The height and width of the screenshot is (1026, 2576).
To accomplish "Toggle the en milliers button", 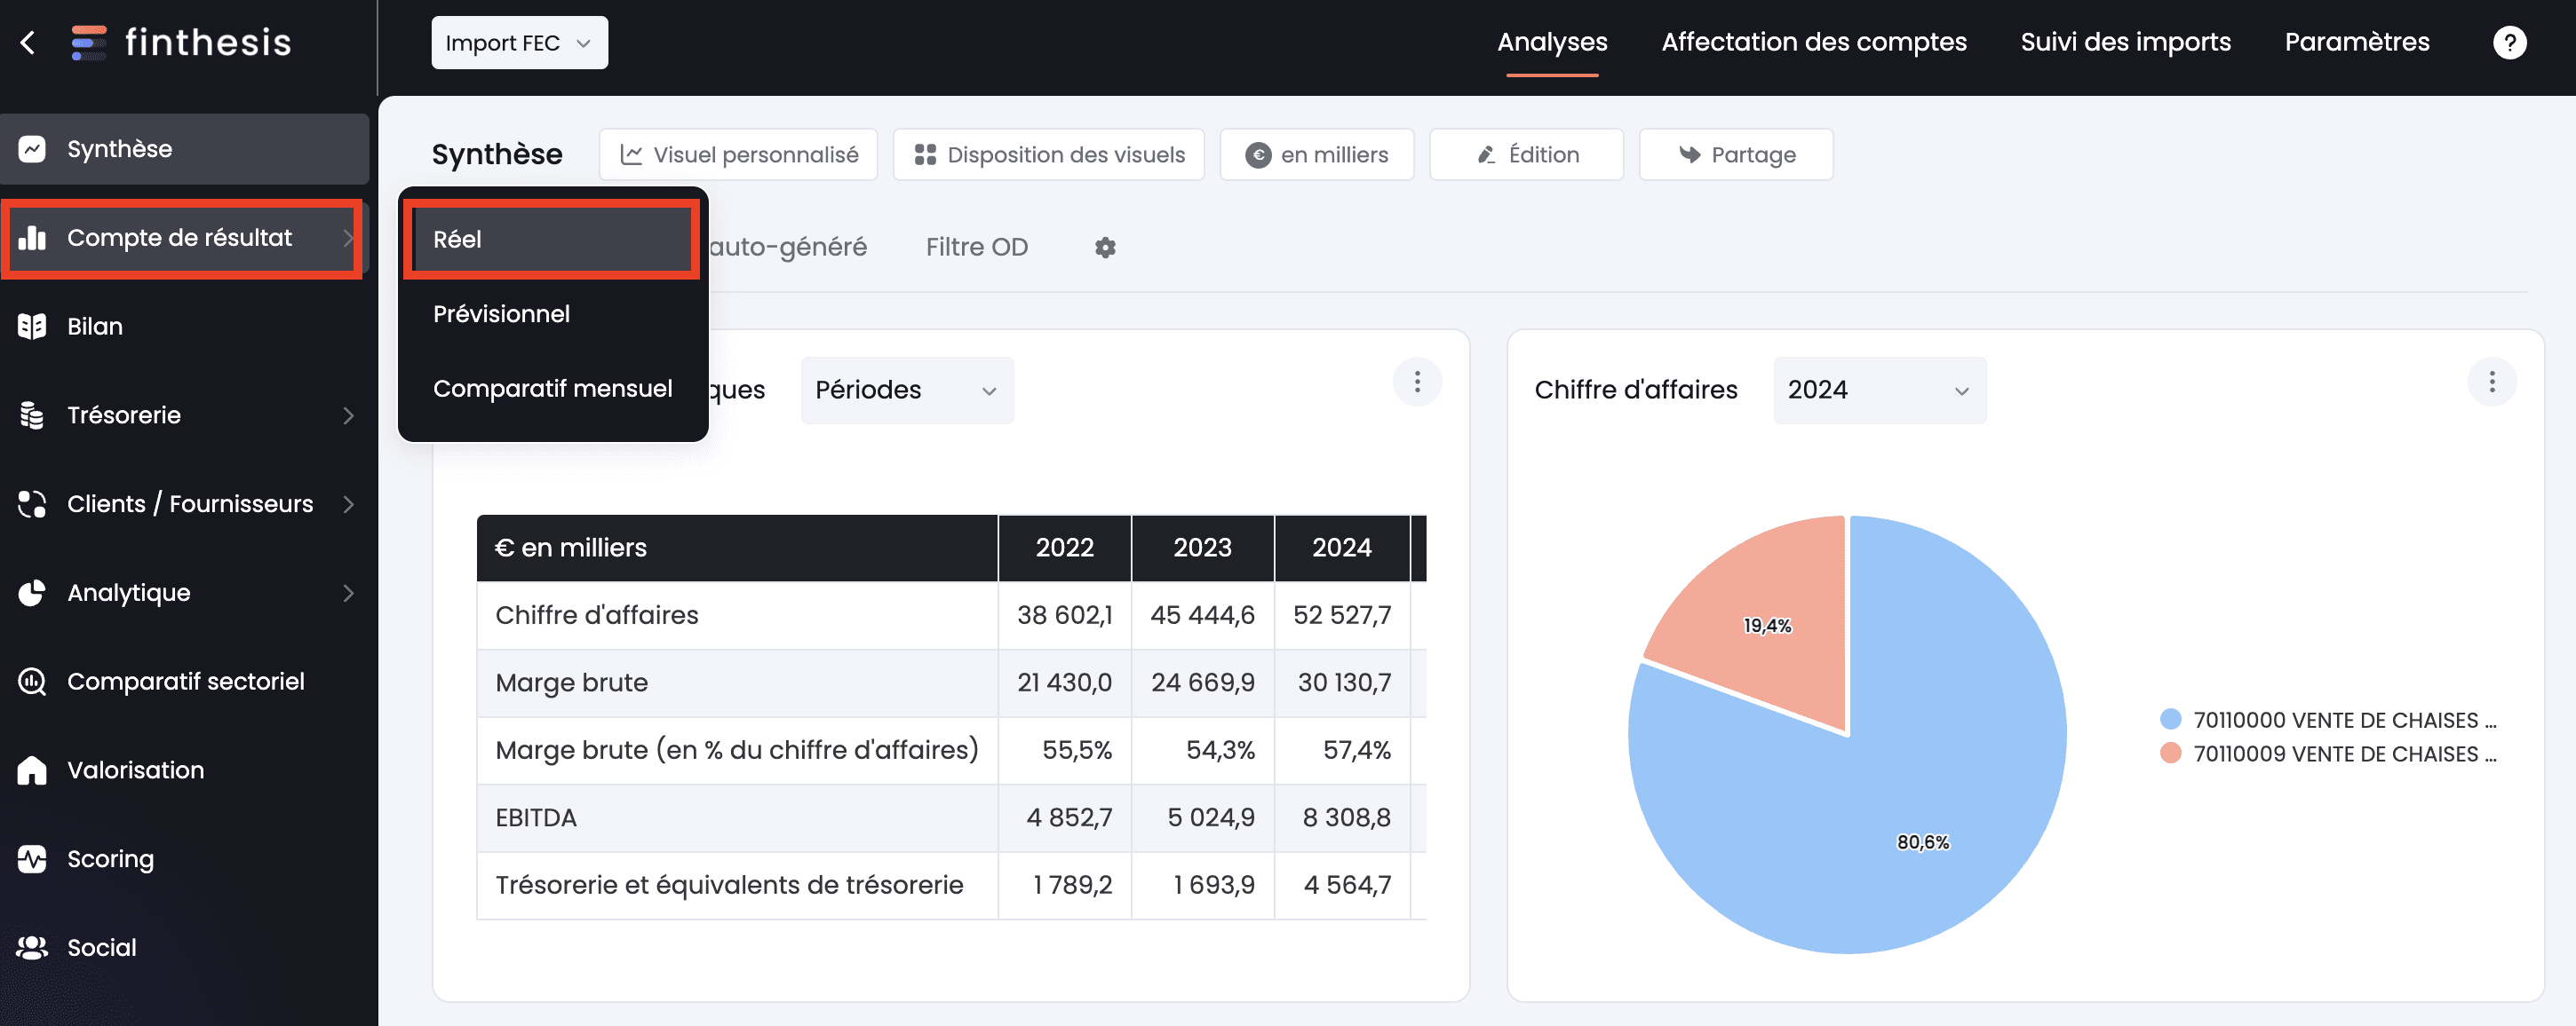I will pos(1317,154).
